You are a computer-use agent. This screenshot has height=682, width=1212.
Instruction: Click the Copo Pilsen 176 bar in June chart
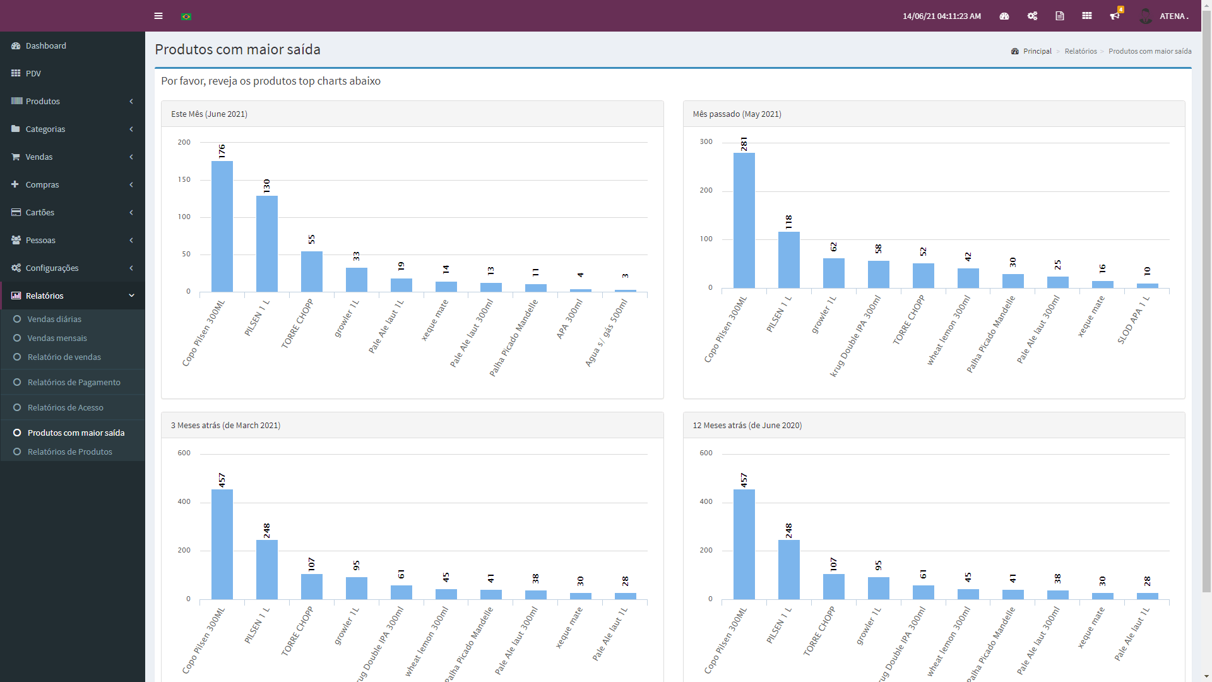pos(222,226)
